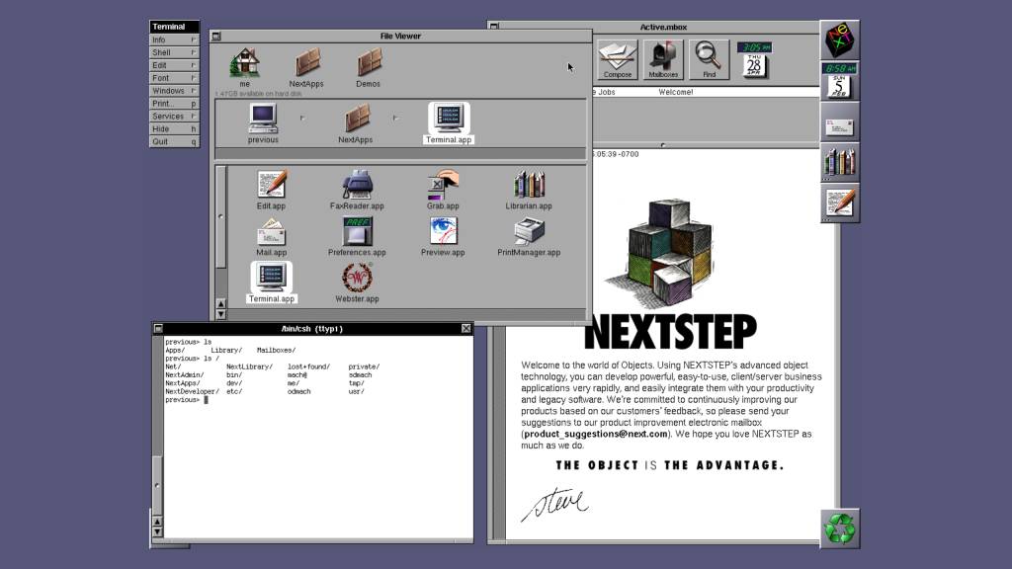
Task: Click product_suggestions@next.com address
Action: tap(596, 435)
